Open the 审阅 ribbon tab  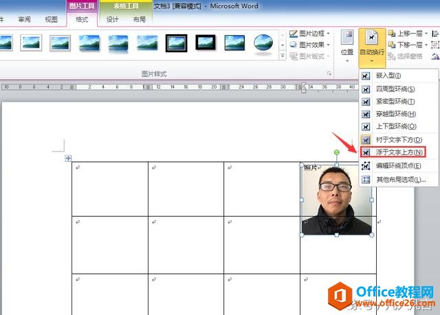[25, 20]
